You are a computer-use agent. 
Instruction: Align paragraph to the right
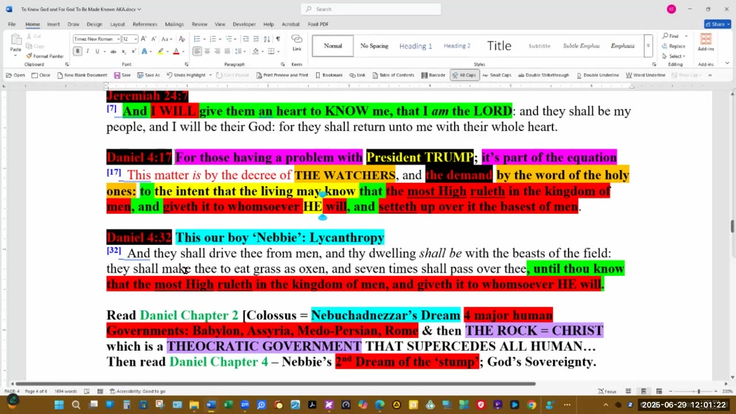pos(217,51)
